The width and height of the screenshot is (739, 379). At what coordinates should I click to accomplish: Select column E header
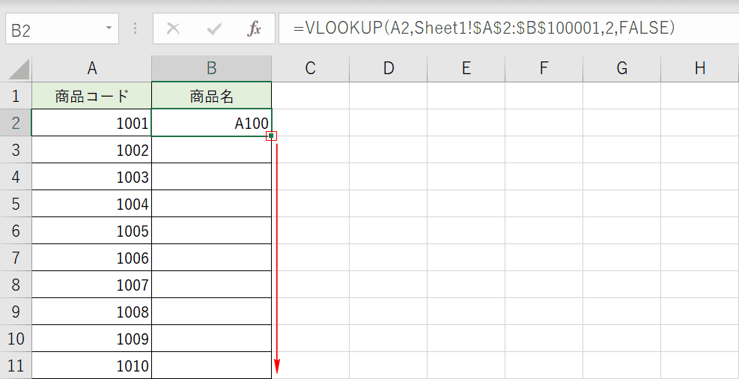(466, 69)
